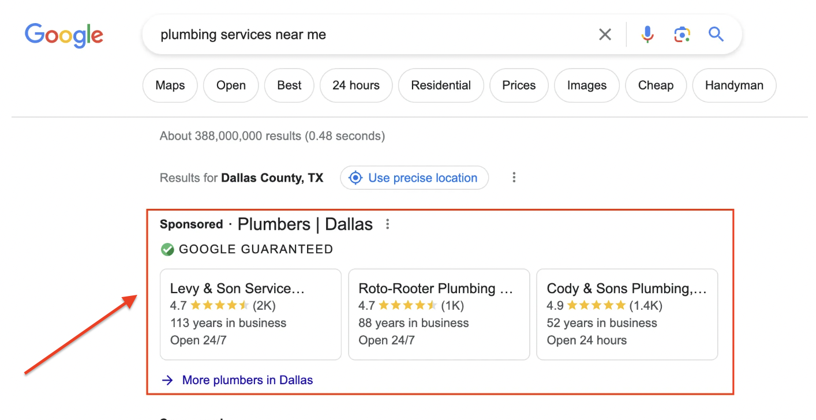This screenshot has height=420, width=816.
Task: Follow the More plumbers in Dallas link
Action: 247,380
